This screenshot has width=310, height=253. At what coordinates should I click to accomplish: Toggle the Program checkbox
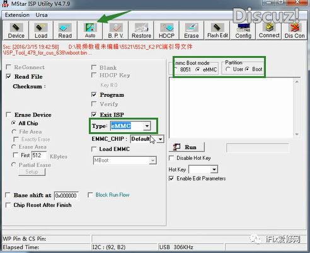pos(94,94)
